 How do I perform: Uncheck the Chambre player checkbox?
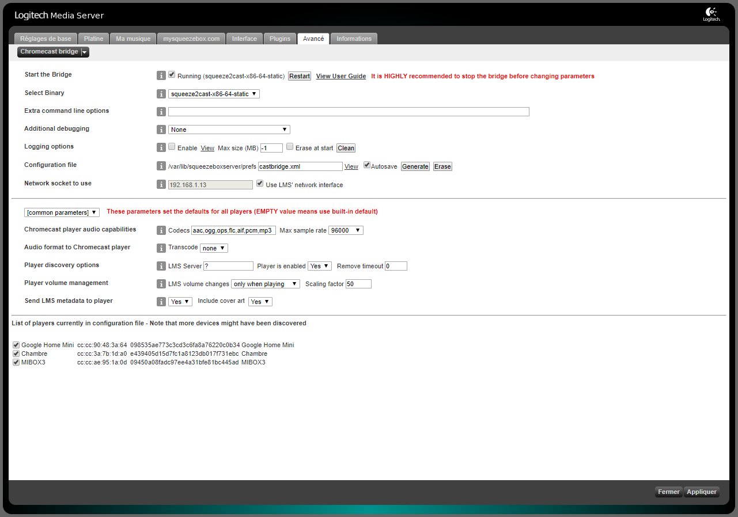point(16,353)
